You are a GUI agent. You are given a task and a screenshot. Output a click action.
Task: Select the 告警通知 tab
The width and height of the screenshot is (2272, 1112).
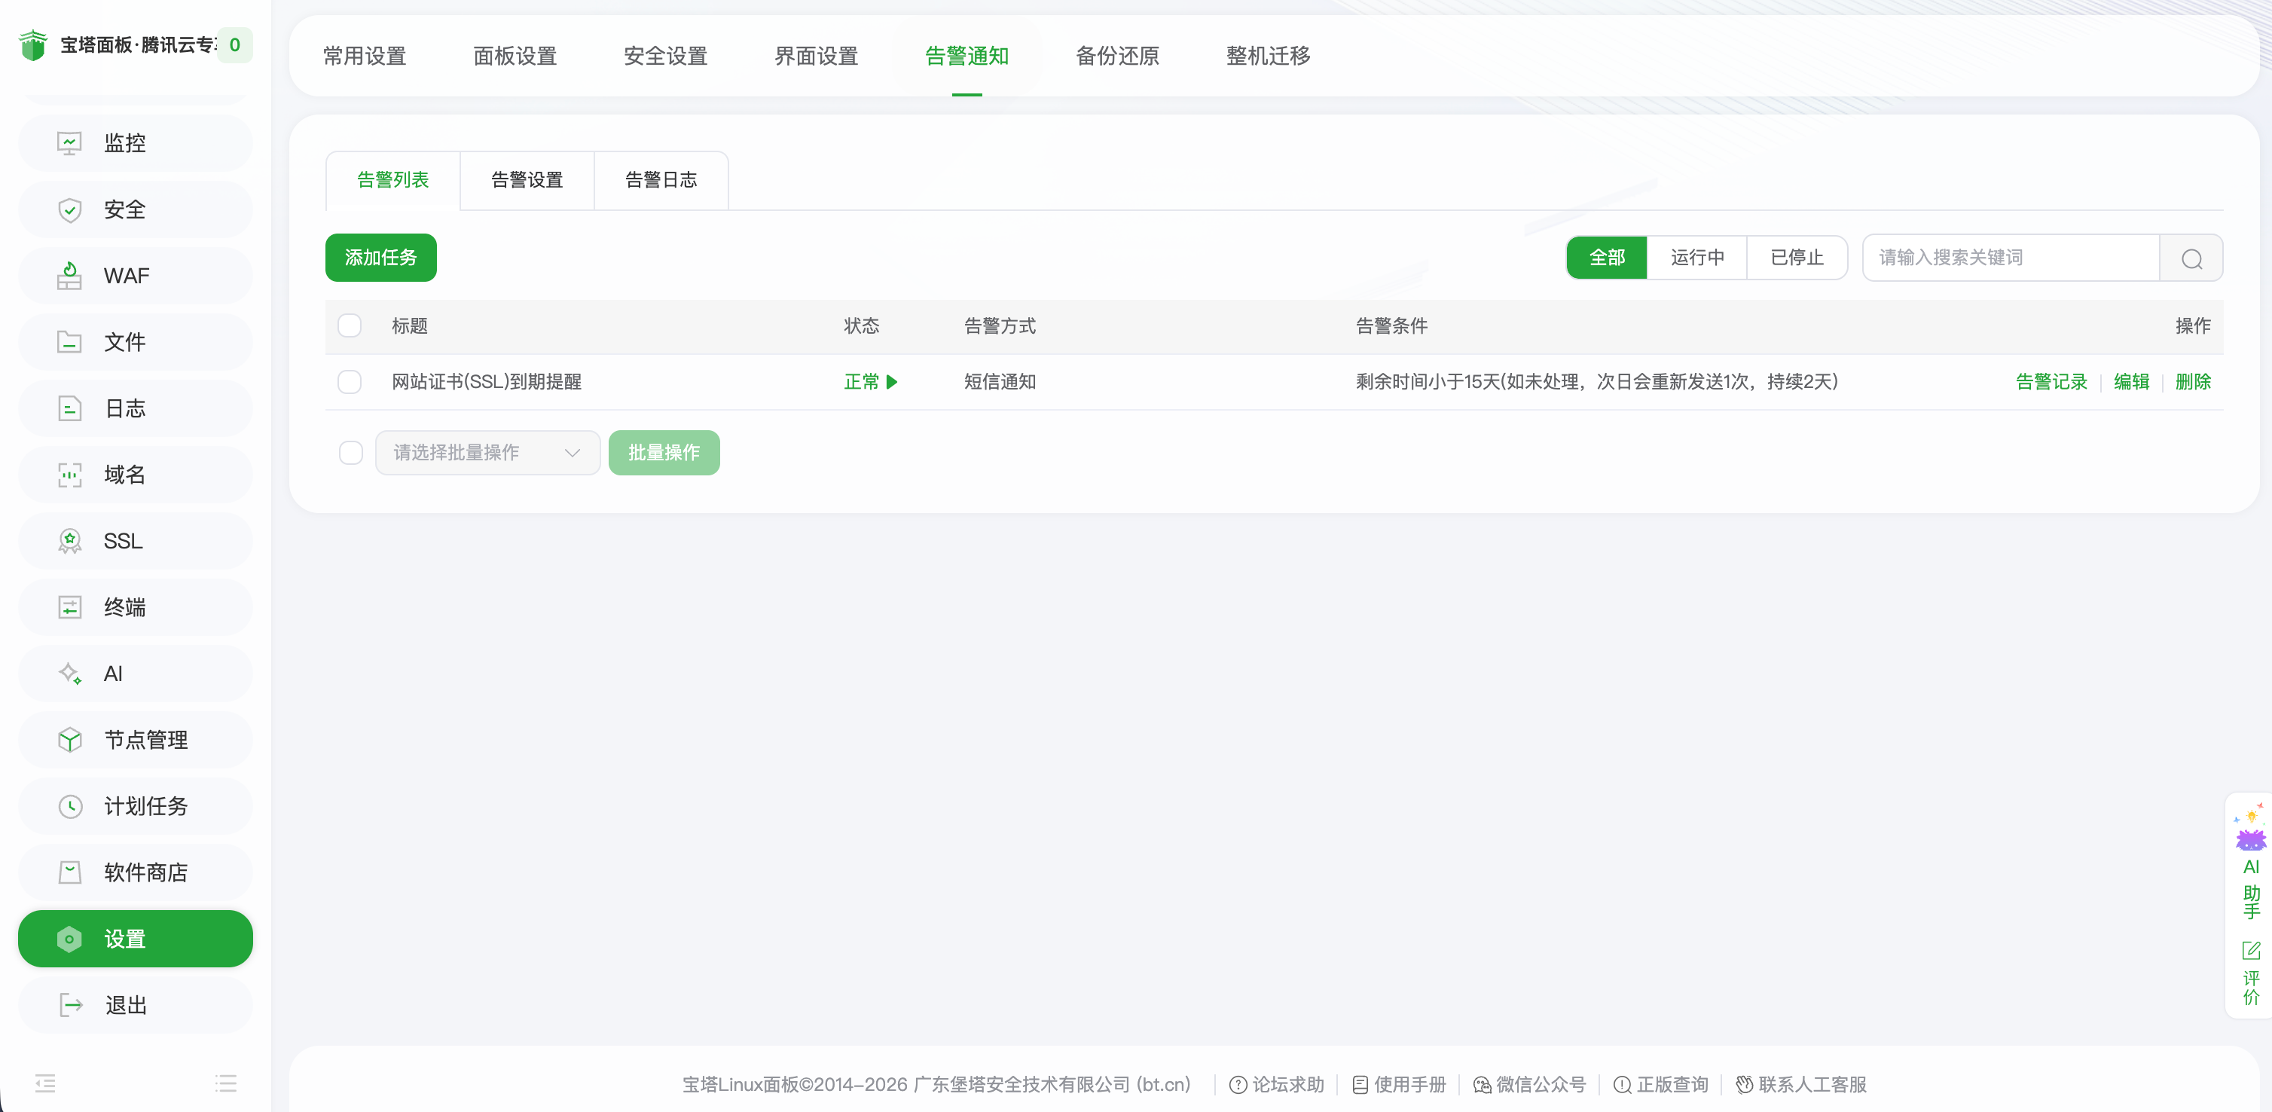point(967,57)
